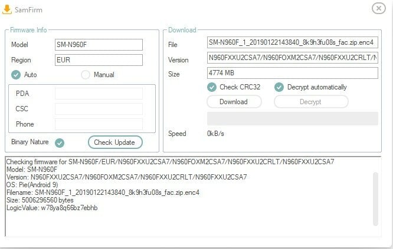
Task: Click the 'Size: 5006296560 bytes' log line
Action: pyautogui.click(x=40, y=200)
